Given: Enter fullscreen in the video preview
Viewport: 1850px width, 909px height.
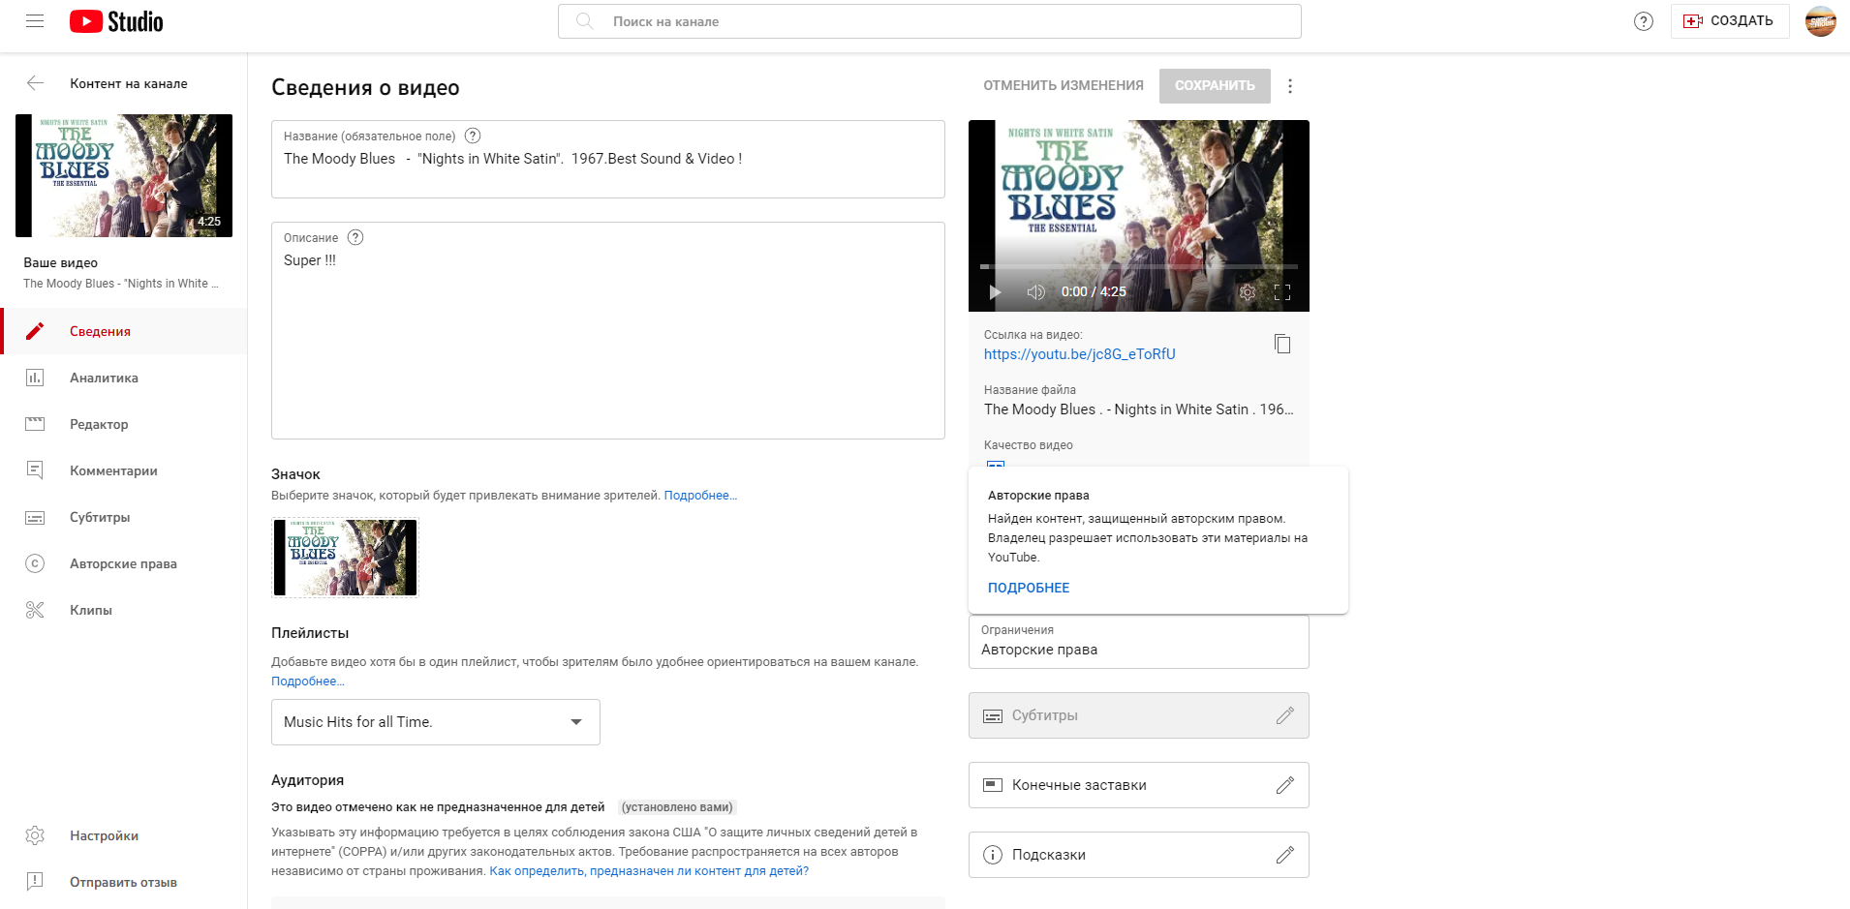Looking at the screenshot, I should click(x=1282, y=292).
